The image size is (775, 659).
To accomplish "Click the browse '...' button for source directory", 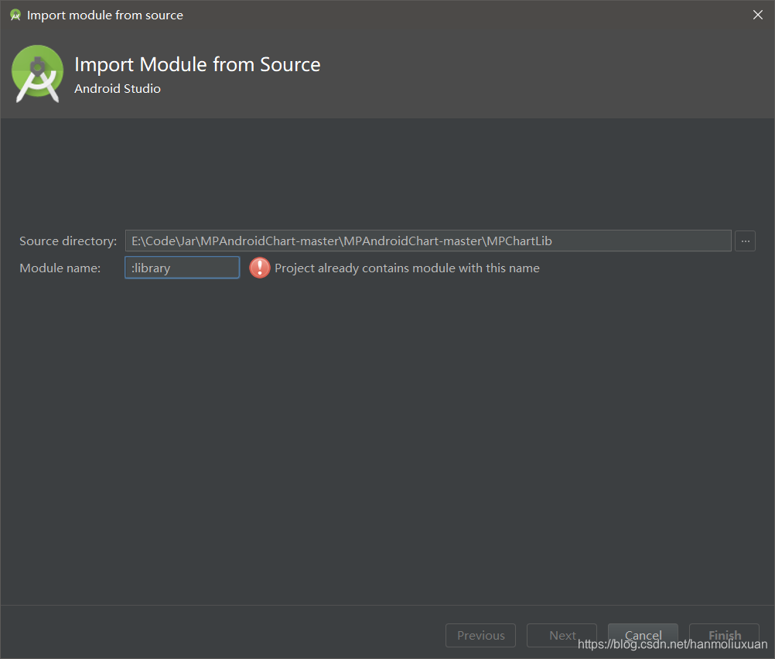I will coord(745,241).
